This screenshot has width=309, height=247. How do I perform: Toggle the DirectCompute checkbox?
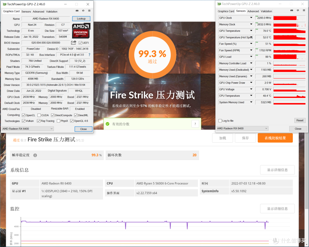53,115
